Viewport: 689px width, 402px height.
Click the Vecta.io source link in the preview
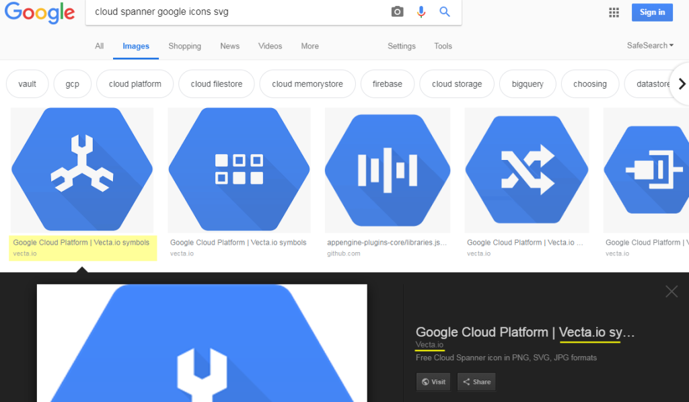click(429, 344)
